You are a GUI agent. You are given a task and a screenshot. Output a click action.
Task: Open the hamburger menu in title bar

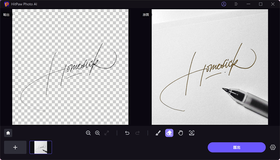[x=236, y=4]
